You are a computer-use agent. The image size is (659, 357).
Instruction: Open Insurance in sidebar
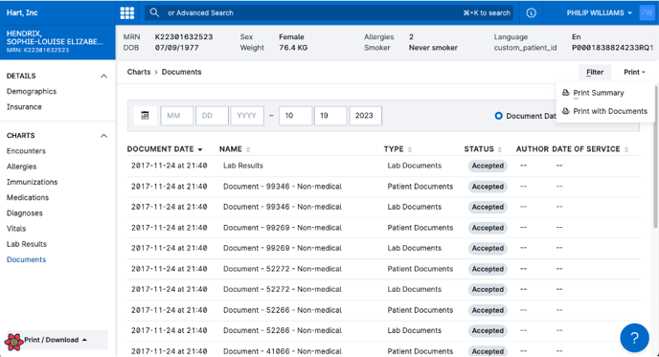(x=24, y=107)
